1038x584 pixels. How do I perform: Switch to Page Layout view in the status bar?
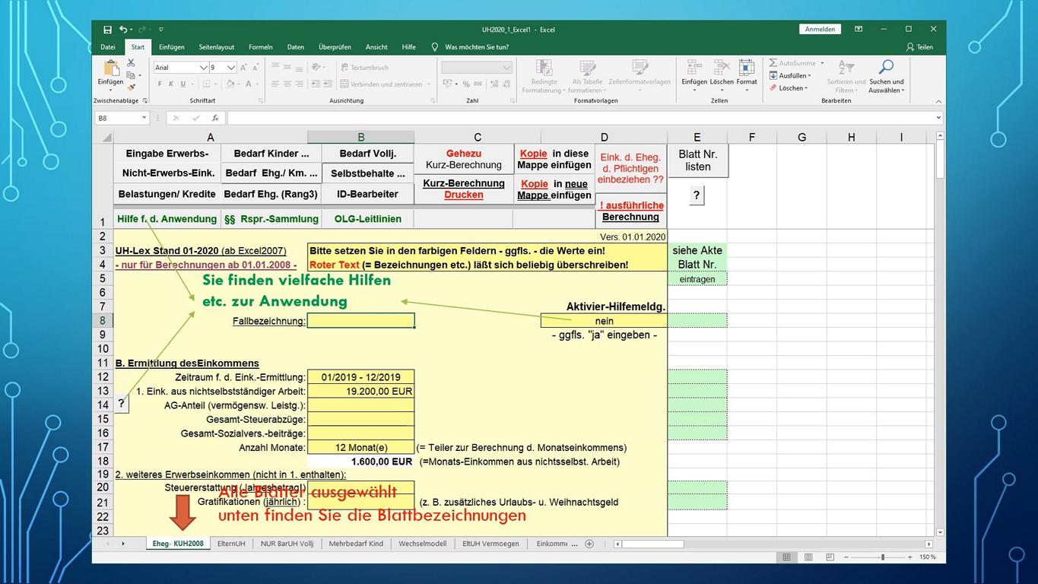click(809, 557)
